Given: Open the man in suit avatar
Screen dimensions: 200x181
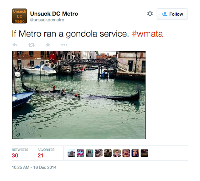Looking at the screenshot, I should pos(117,153).
